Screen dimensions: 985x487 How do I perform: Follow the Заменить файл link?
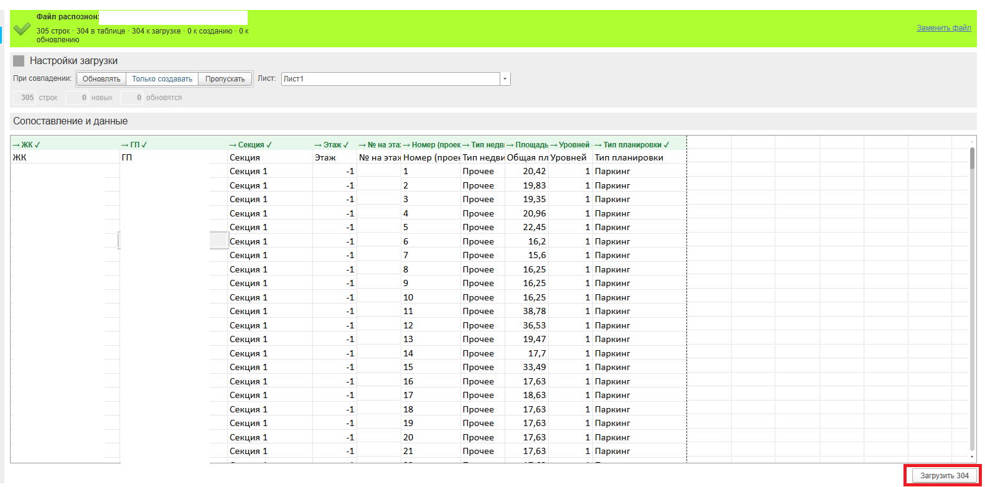[x=944, y=28]
